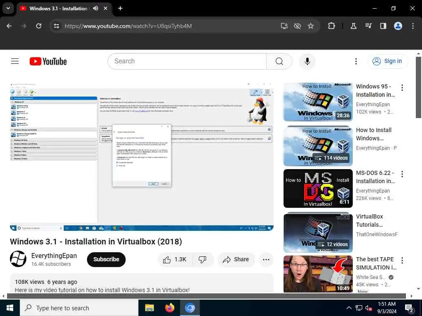This screenshot has height=316, width=422.
Task: Share this video
Action: point(236,260)
